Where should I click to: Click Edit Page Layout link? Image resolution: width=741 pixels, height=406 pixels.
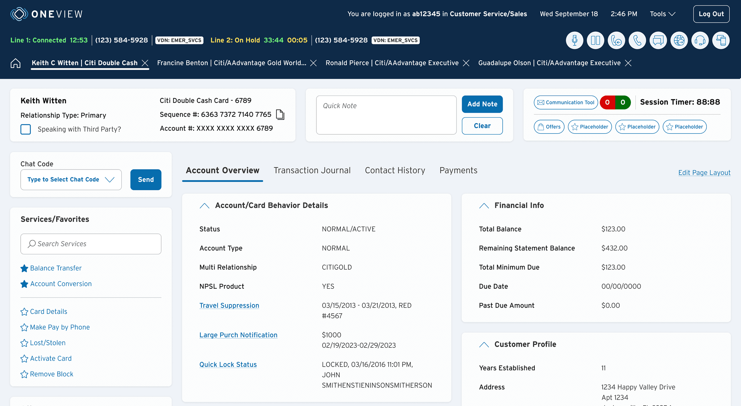tap(704, 173)
